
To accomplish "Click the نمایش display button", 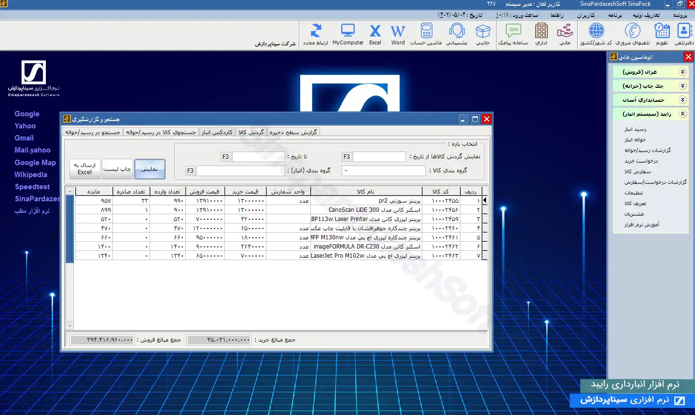I will [x=150, y=169].
